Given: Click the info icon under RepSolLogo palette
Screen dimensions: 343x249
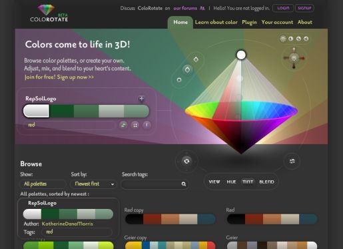Looking at the screenshot, I should (147, 125).
